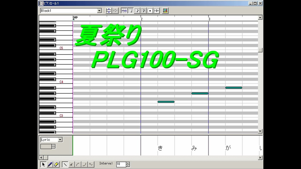Select the first note in measure 2
Image resolution: width=301 pixels, height=169 pixels.
coord(166,102)
